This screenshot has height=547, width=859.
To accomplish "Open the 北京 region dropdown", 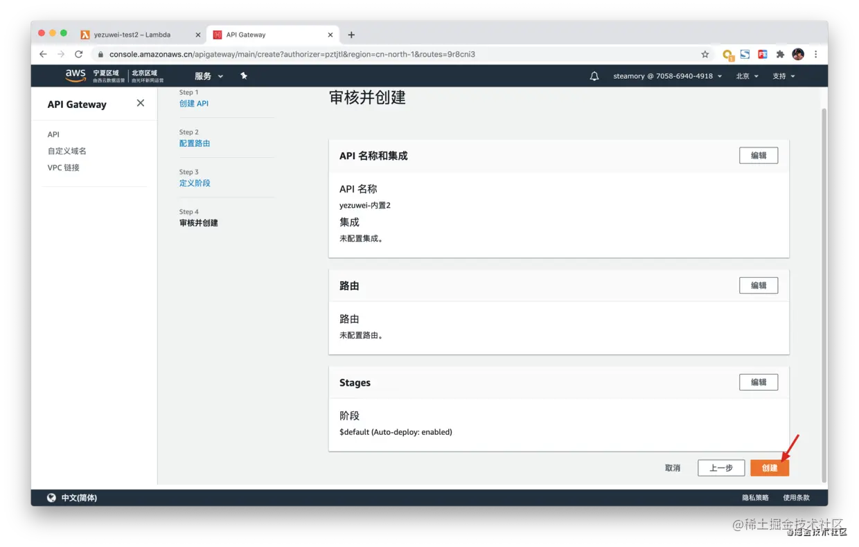I will point(747,76).
